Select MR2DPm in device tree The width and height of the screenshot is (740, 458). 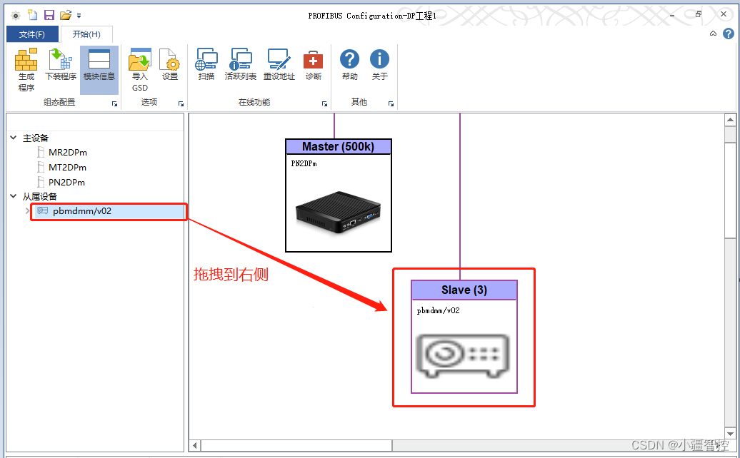(x=67, y=152)
